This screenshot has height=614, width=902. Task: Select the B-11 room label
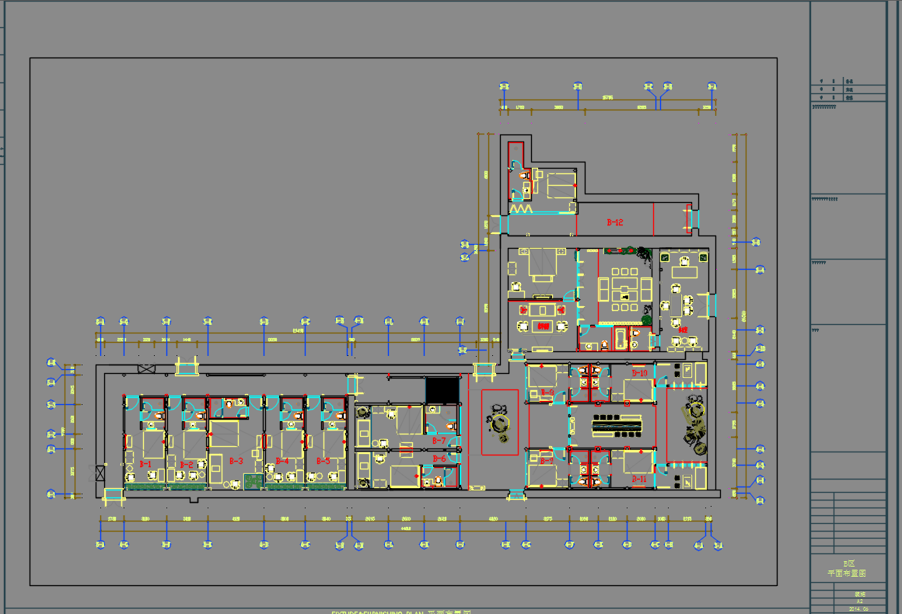pos(639,479)
